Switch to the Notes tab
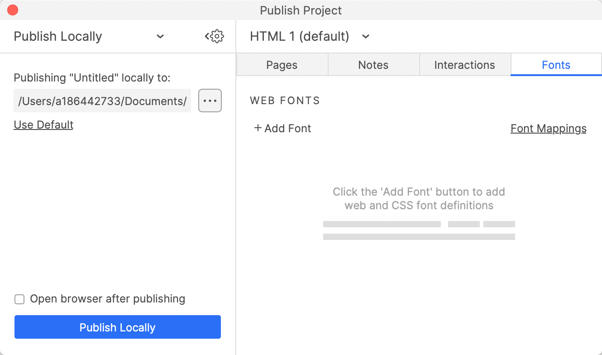The height and width of the screenshot is (355, 602). 373,65
